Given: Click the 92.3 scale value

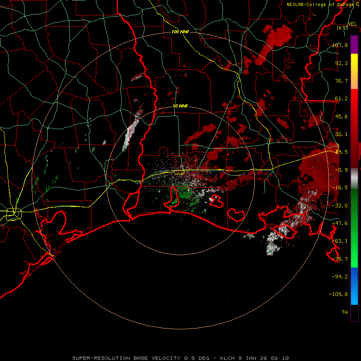Looking at the screenshot, I should [341, 63].
